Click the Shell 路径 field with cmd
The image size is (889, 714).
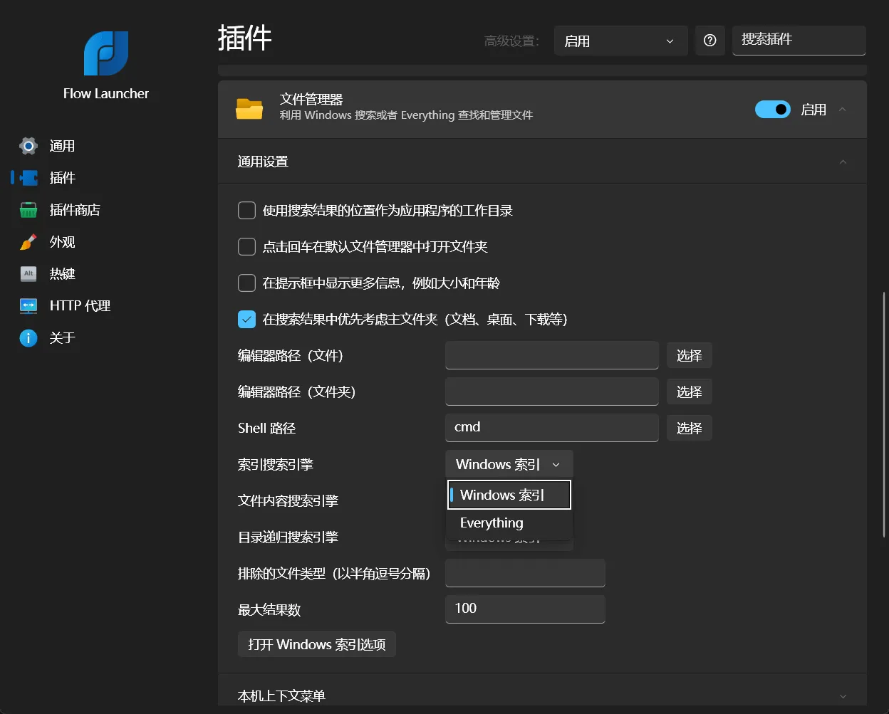[552, 428]
